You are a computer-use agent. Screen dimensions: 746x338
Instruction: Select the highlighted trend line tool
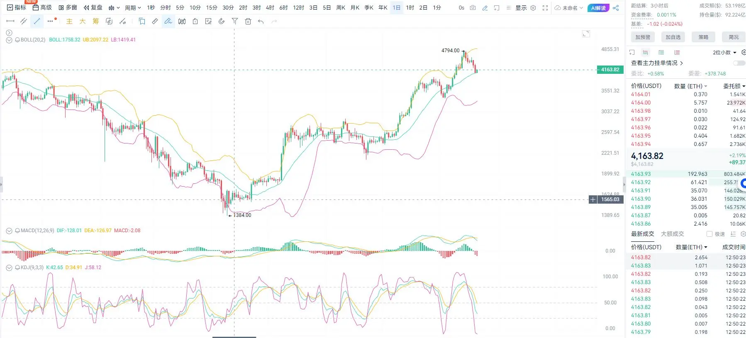[37, 21]
